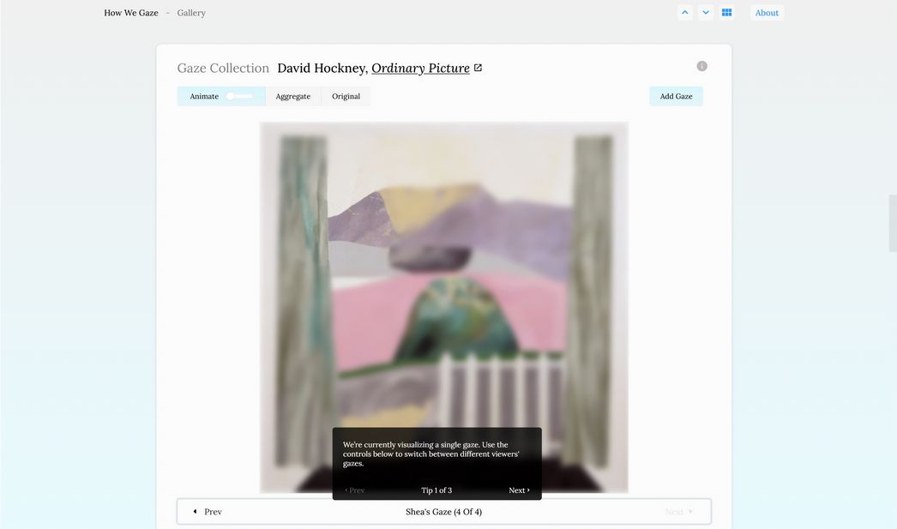Switch to the Aggregate view
This screenshot has height=529, width=897.
click(x=293, y=96)
